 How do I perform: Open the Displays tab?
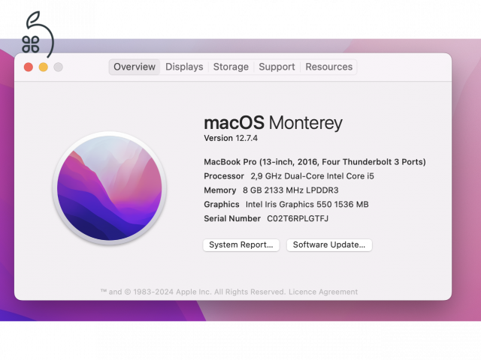click(184, 67)
